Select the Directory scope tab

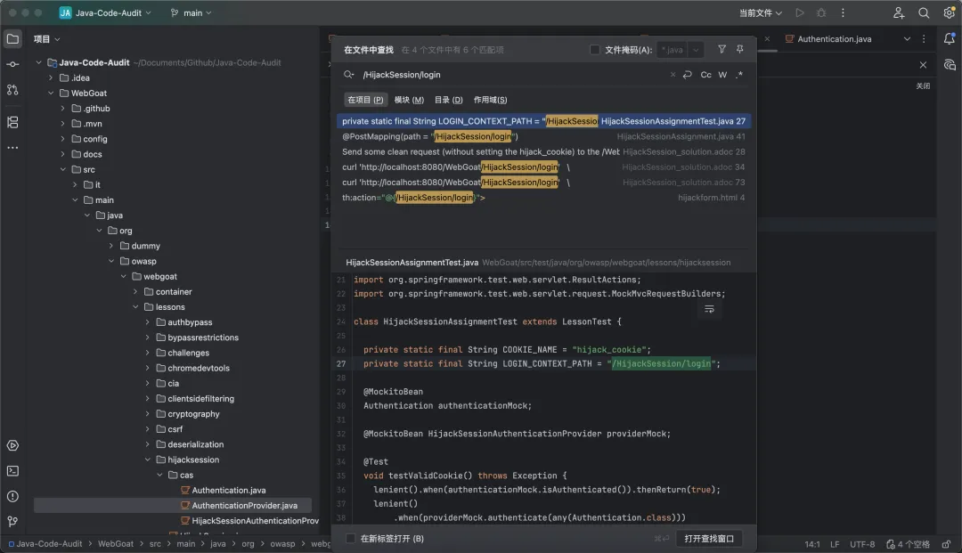(x=448, y=100)
